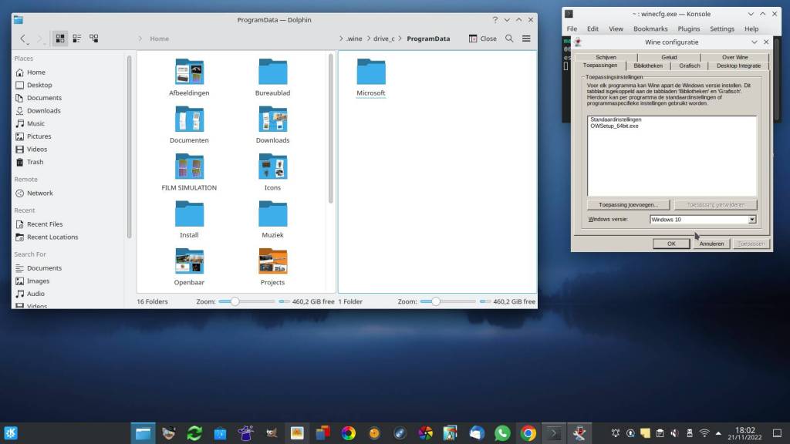
Task: Select Standaardinstellingen in the applications list
Action: click(616, 119)
